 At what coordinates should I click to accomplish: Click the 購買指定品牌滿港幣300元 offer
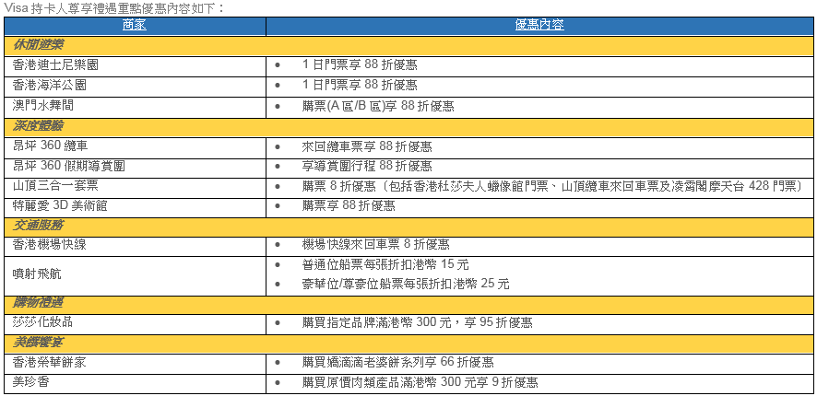(x=418, y=323)
